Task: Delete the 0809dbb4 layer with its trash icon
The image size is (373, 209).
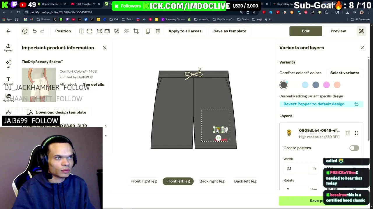Action: tap(347, 133)
